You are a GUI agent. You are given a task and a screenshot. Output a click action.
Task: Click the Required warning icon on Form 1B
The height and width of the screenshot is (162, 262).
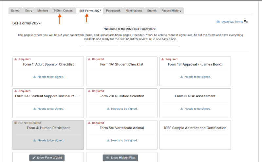(162, 59)
